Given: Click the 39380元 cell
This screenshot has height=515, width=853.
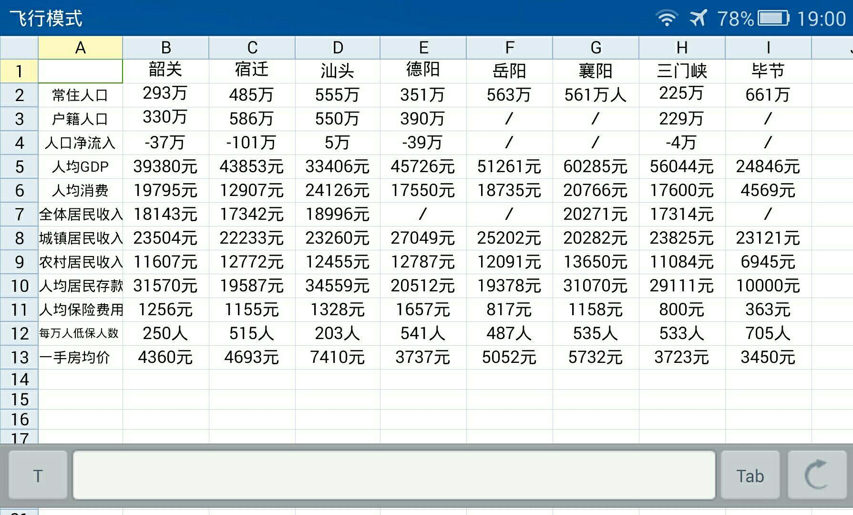Looking at the screenshot, I should (166, 166).
